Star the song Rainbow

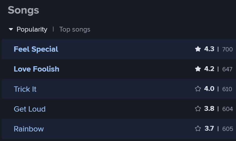pos(198,129)
